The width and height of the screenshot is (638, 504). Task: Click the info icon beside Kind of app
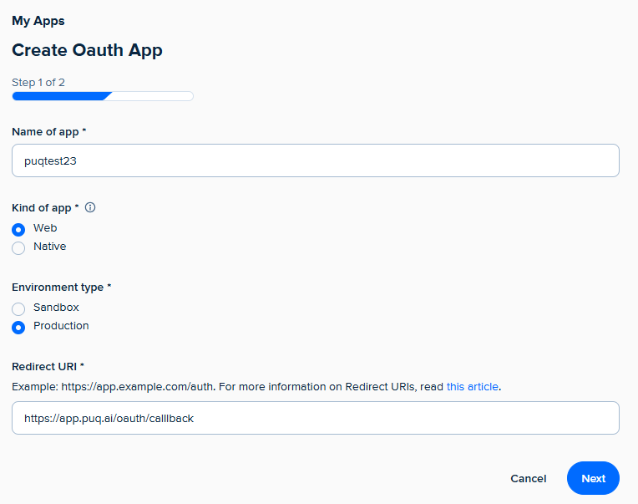pyautogui.click(x=90, y=207)
